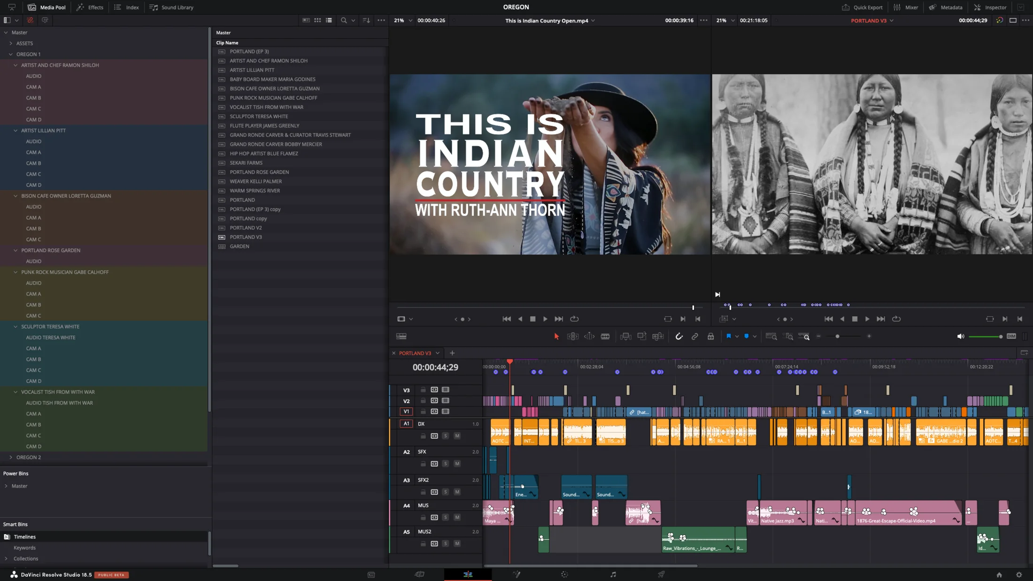Lock the V2 video track

click(x=423, y=401)
